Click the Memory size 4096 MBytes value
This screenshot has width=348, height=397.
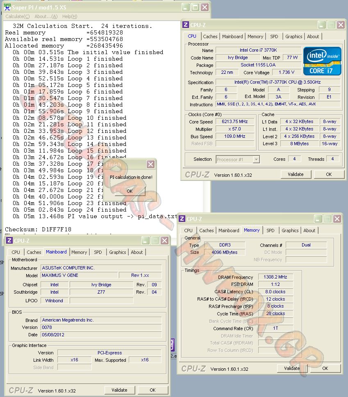pyautogui.click(x=225, y=252)
